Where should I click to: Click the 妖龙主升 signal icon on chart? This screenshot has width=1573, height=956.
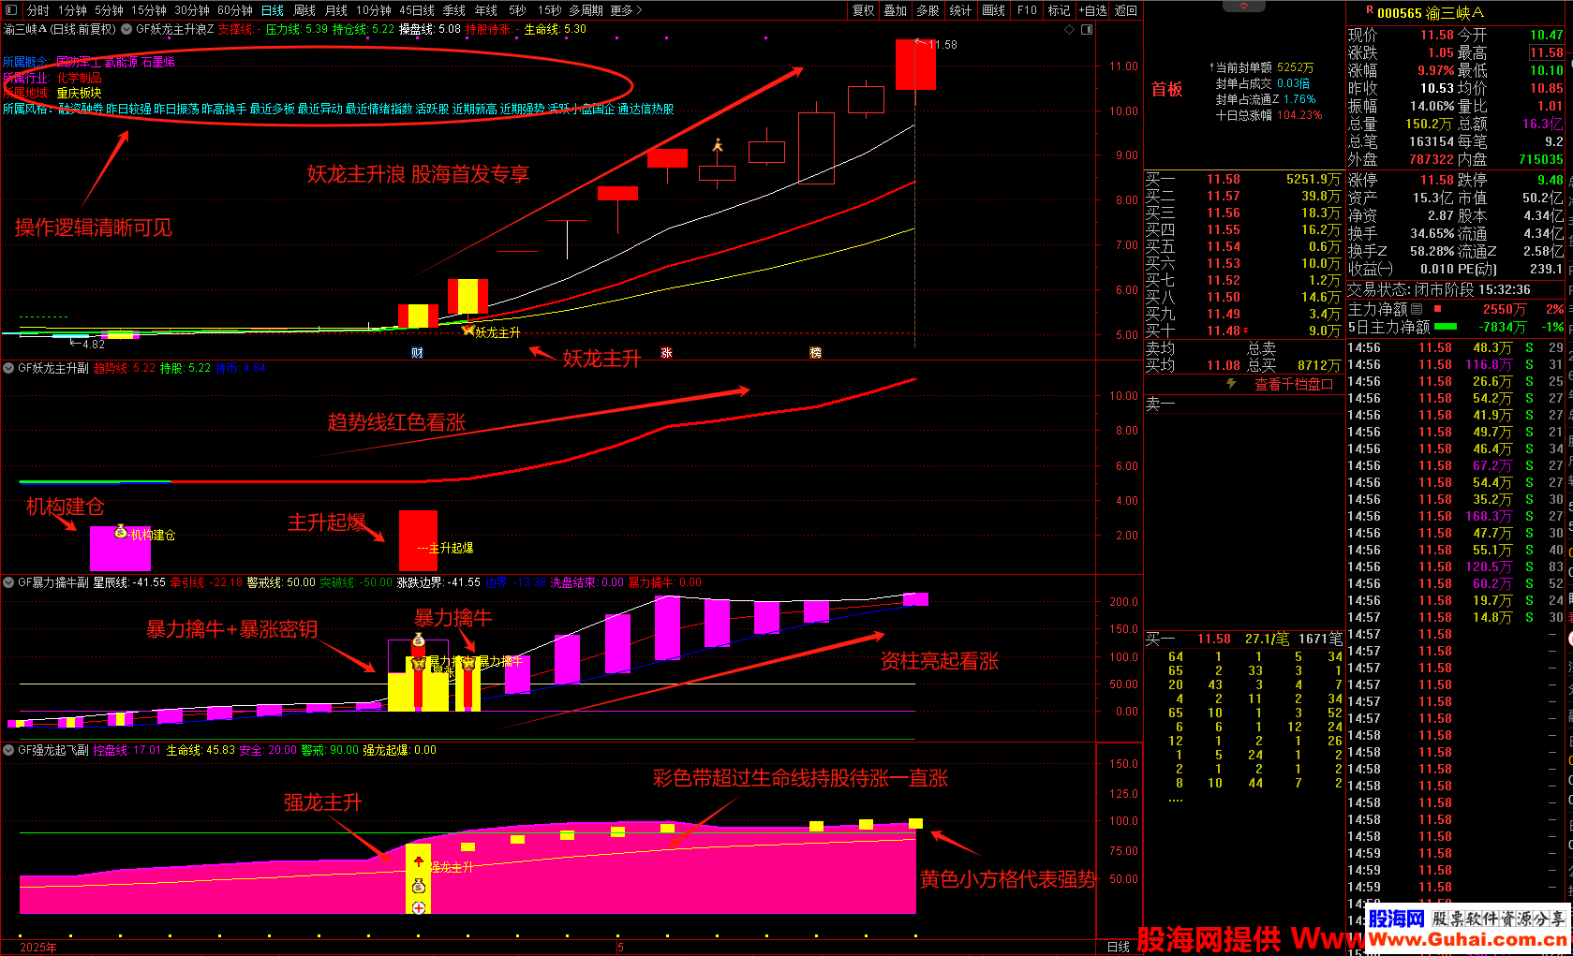coord(468,330)
